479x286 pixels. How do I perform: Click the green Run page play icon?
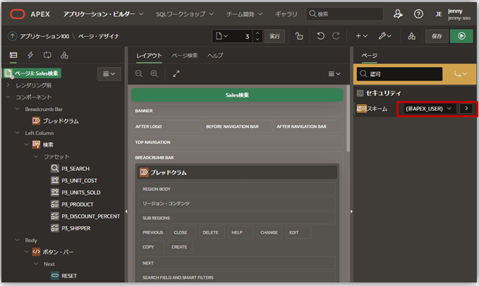pyautogui.click(x=461, y=36)
